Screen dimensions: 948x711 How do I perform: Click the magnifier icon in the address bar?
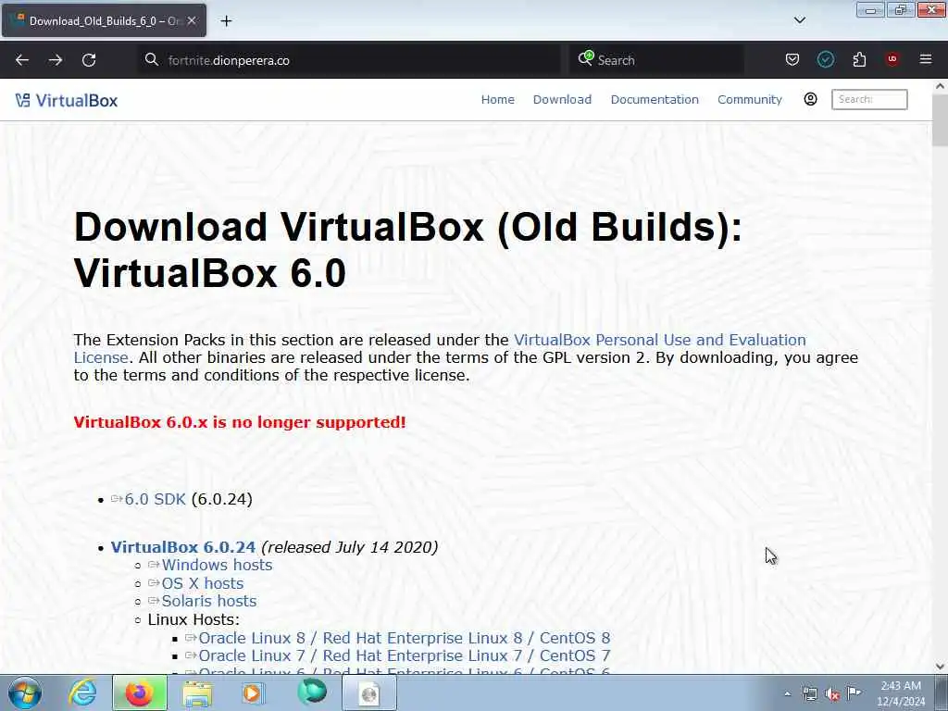(152, 60)
